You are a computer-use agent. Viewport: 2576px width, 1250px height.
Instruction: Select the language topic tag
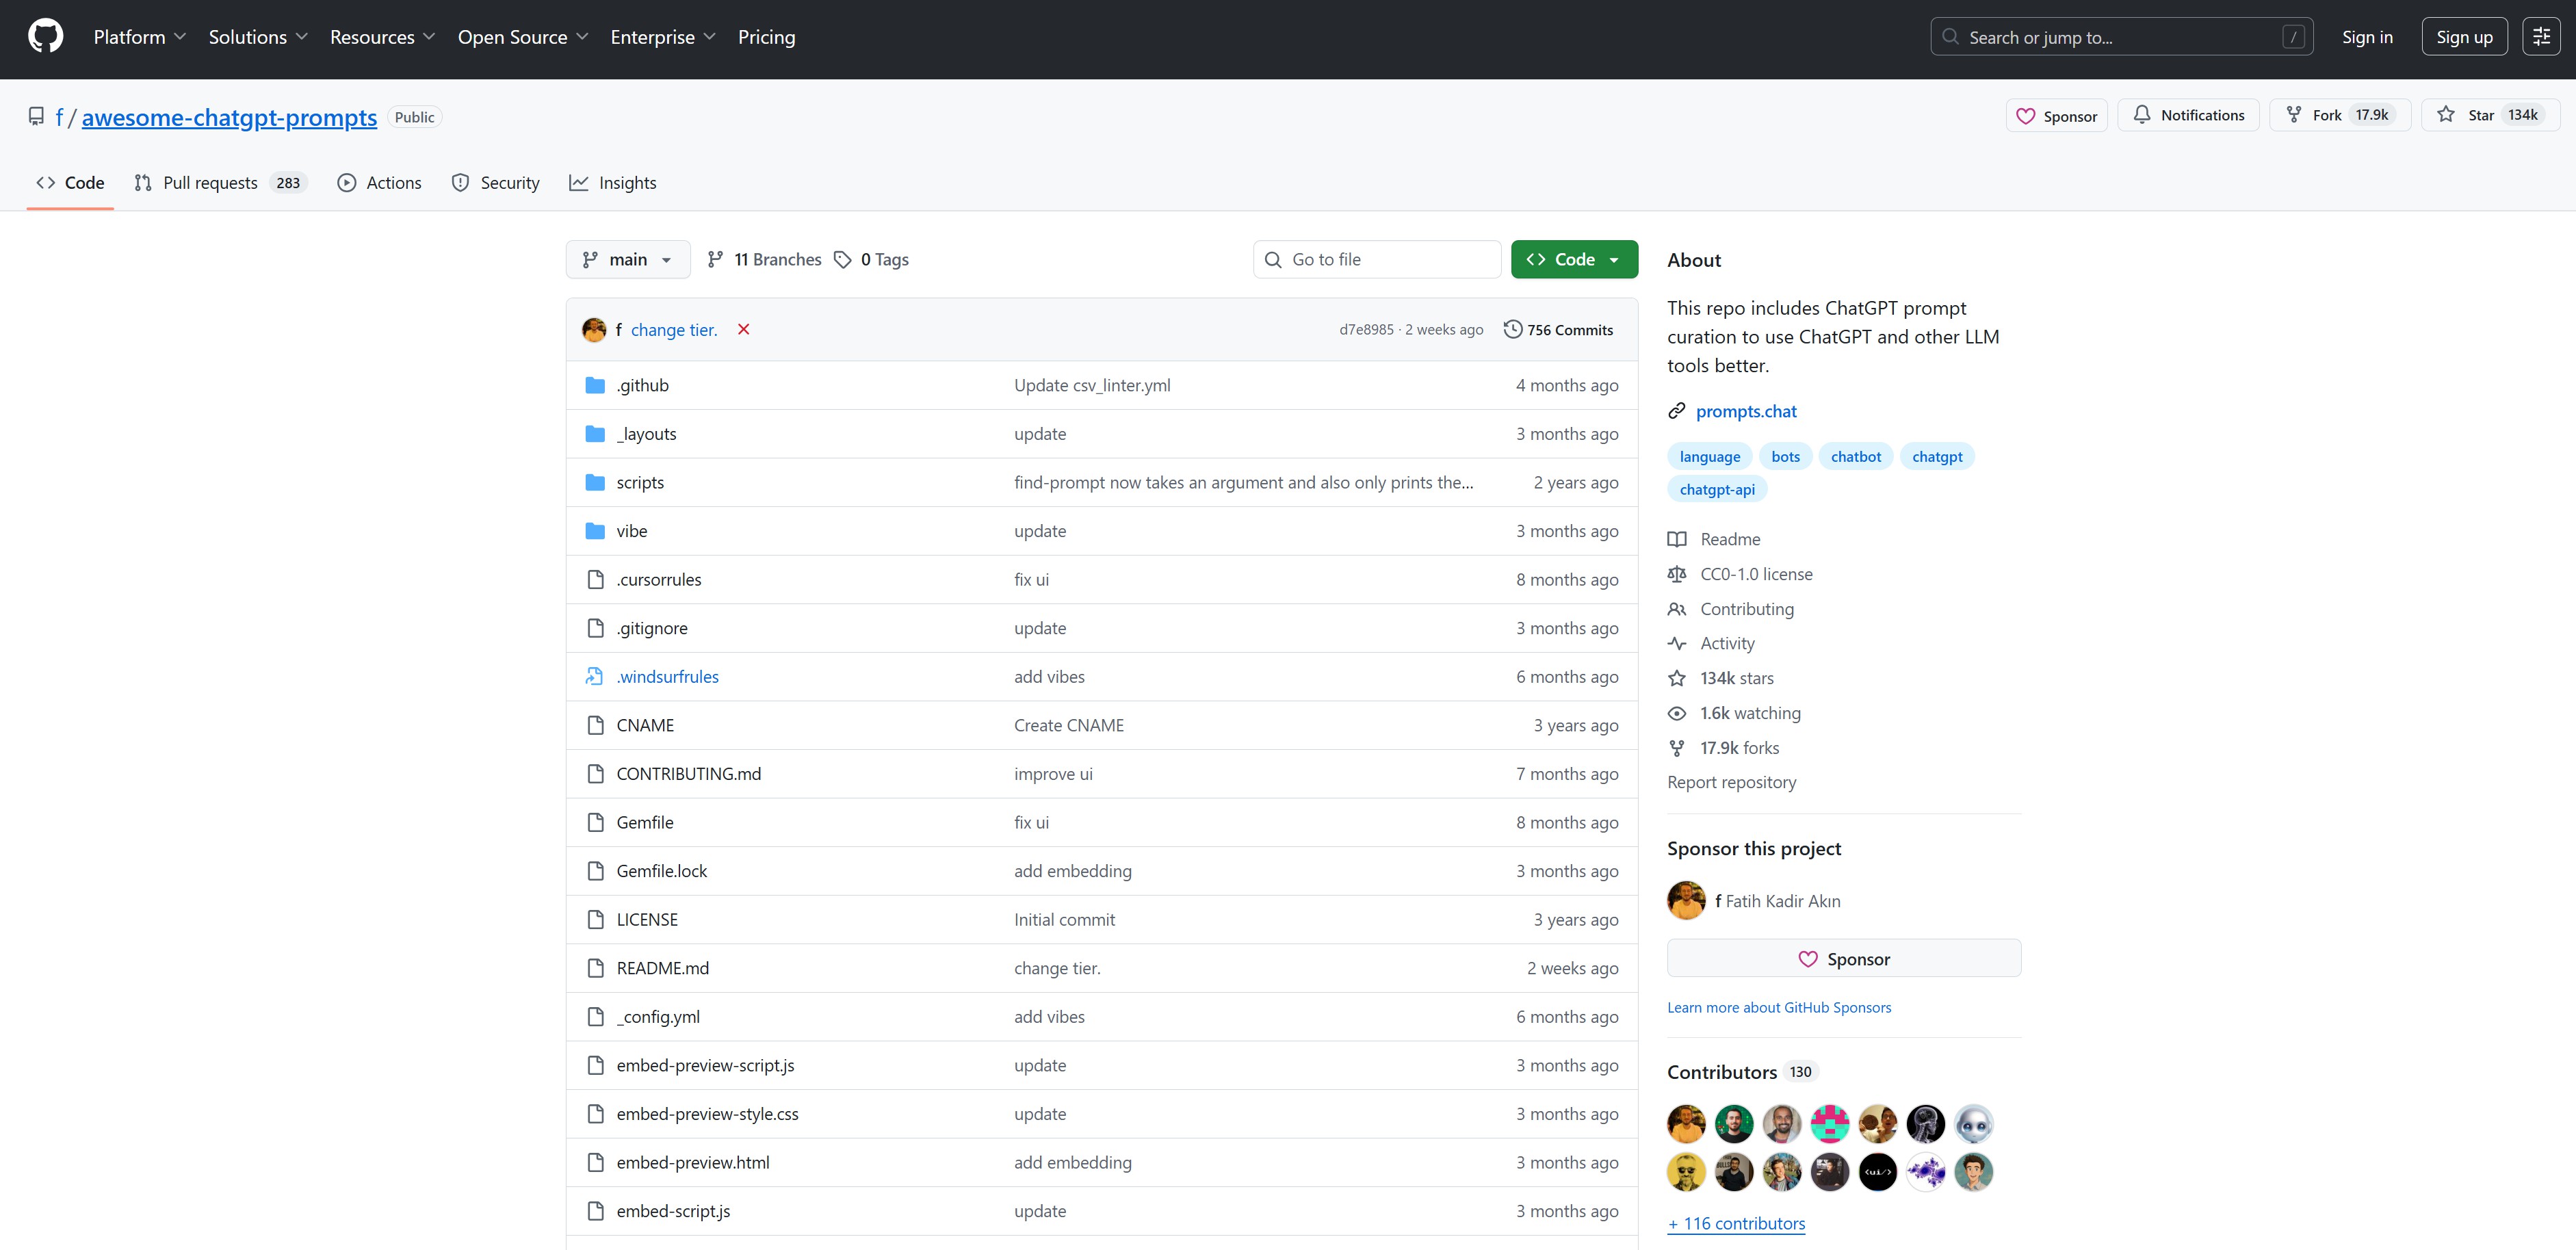(1709, 457)
